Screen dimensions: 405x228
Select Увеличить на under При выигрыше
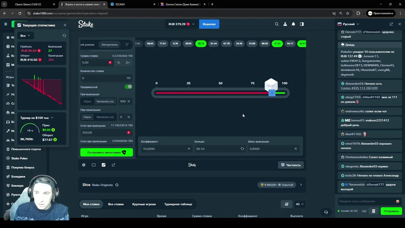point(105,101)
